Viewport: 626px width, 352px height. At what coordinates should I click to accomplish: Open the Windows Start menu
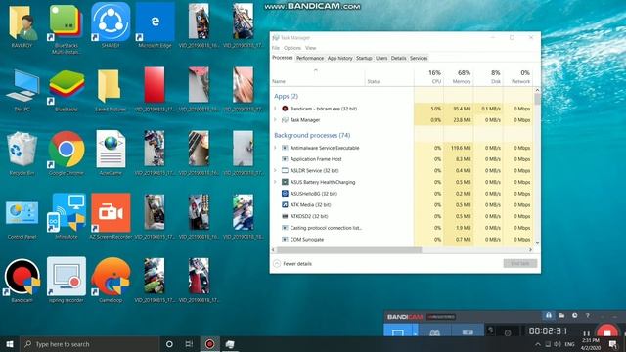pos(10,344)
